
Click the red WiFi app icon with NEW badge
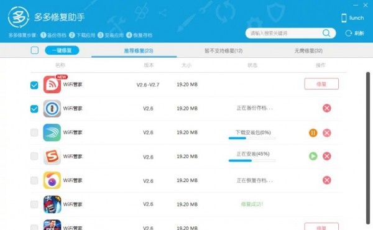[52, 85]
